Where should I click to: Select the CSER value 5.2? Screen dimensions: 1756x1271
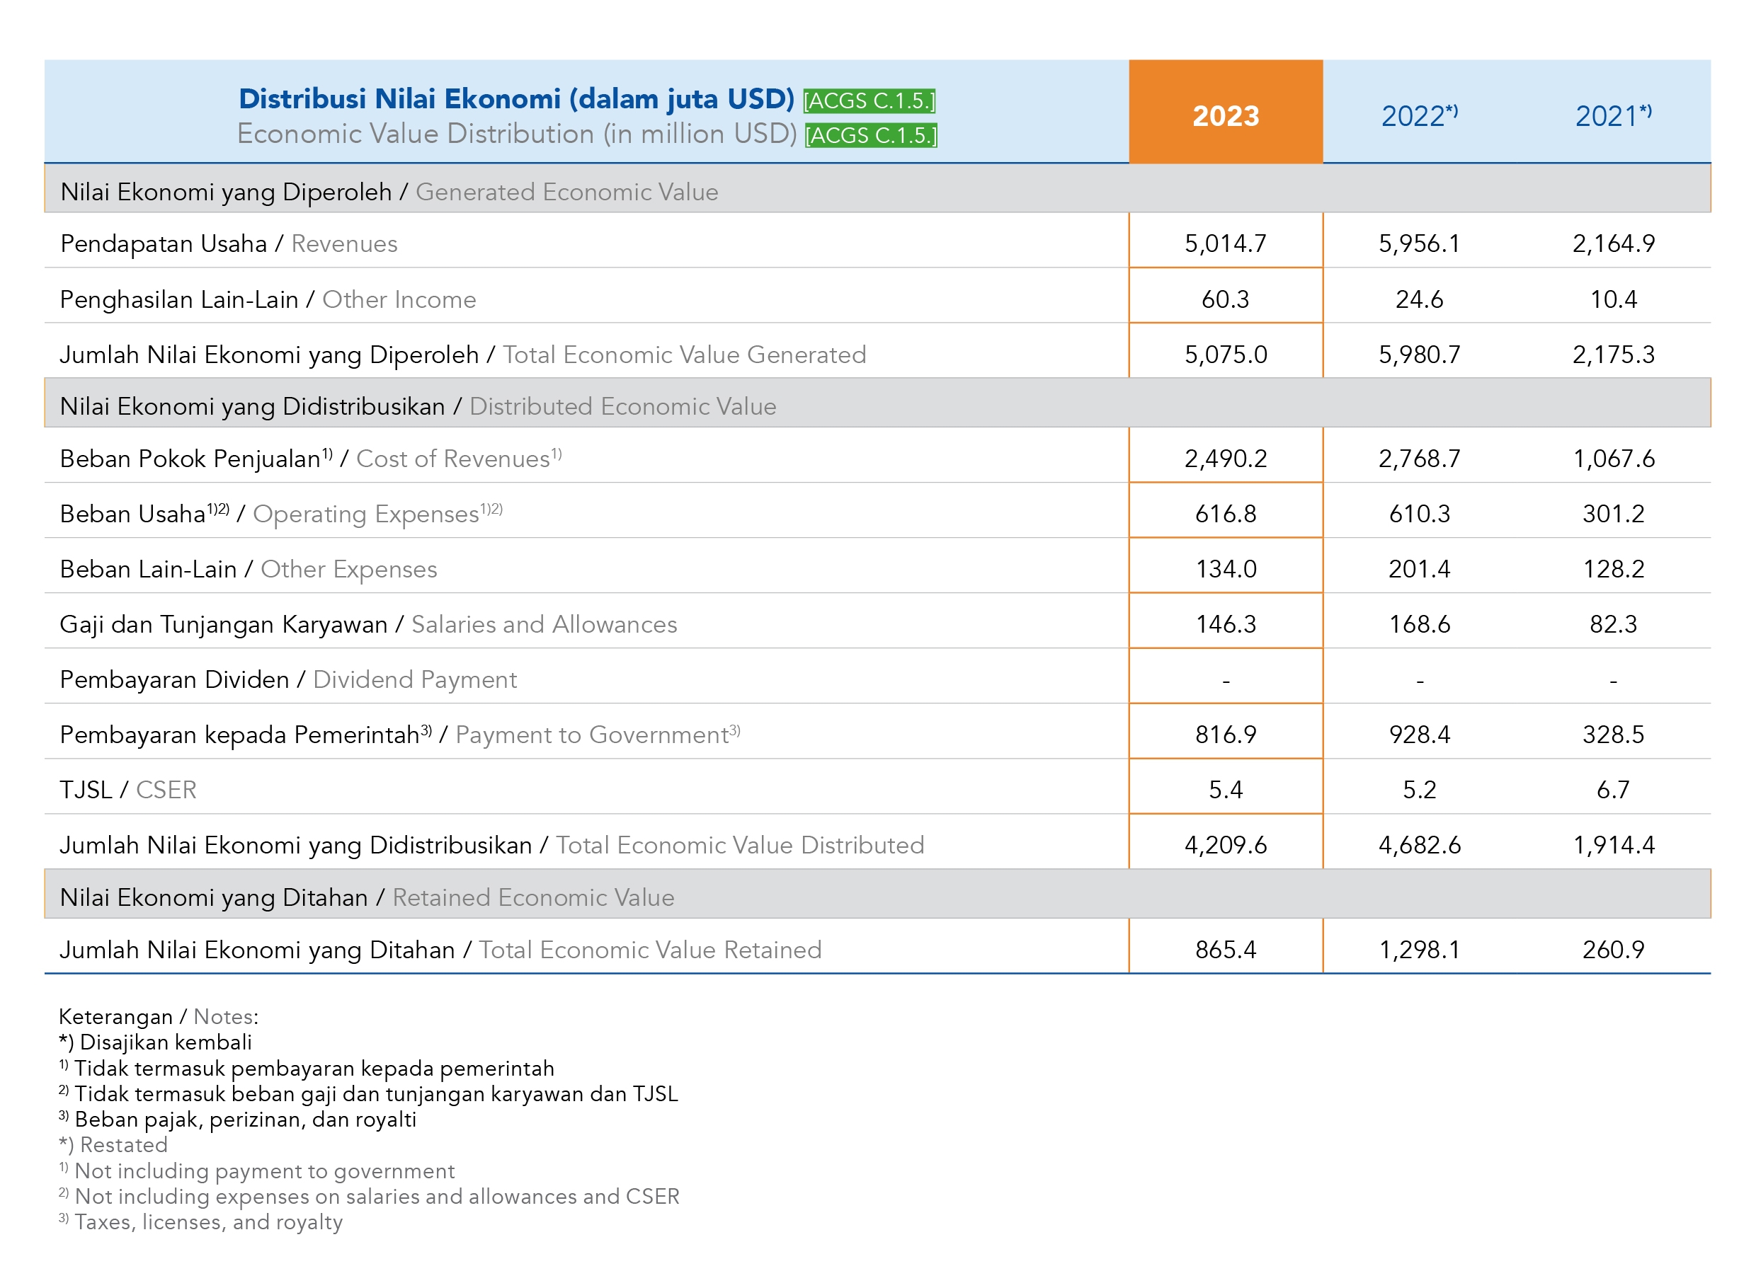(1419, 790)
